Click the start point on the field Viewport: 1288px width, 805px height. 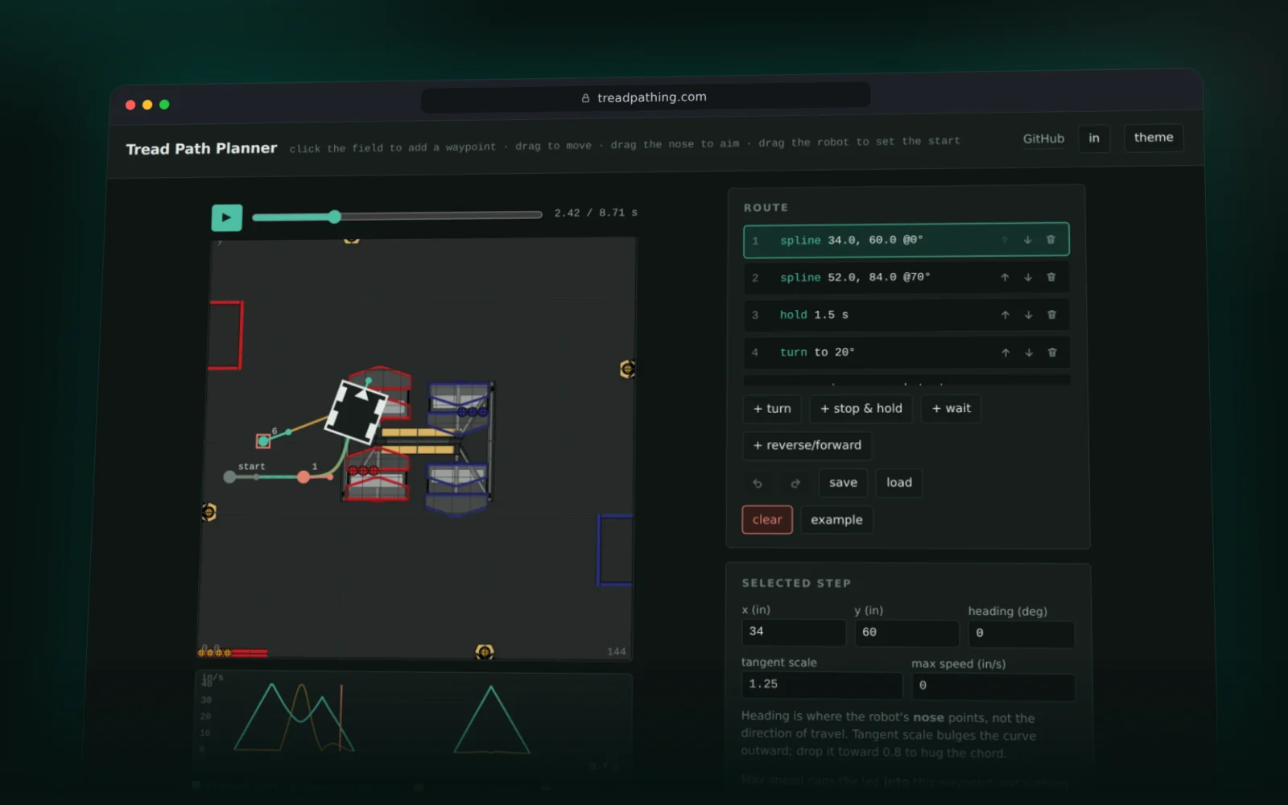[229, 477]
